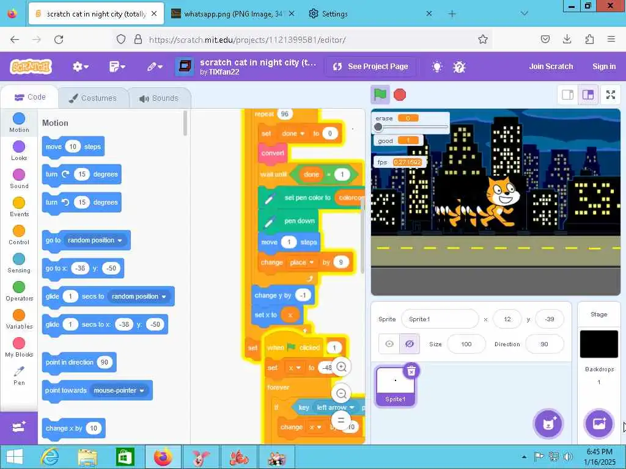
Task: Open the point towards mouse-pointer dropdown
Action: (x=119, y=390)
